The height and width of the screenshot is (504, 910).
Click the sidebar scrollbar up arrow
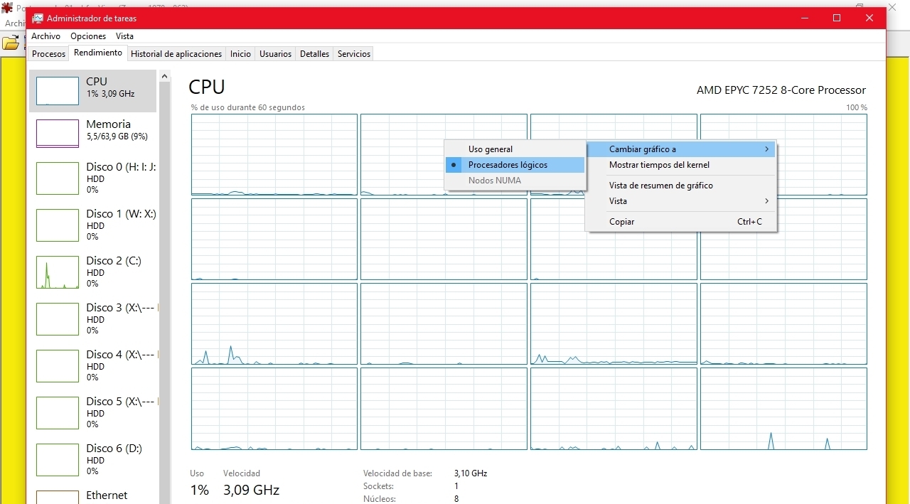165,76
